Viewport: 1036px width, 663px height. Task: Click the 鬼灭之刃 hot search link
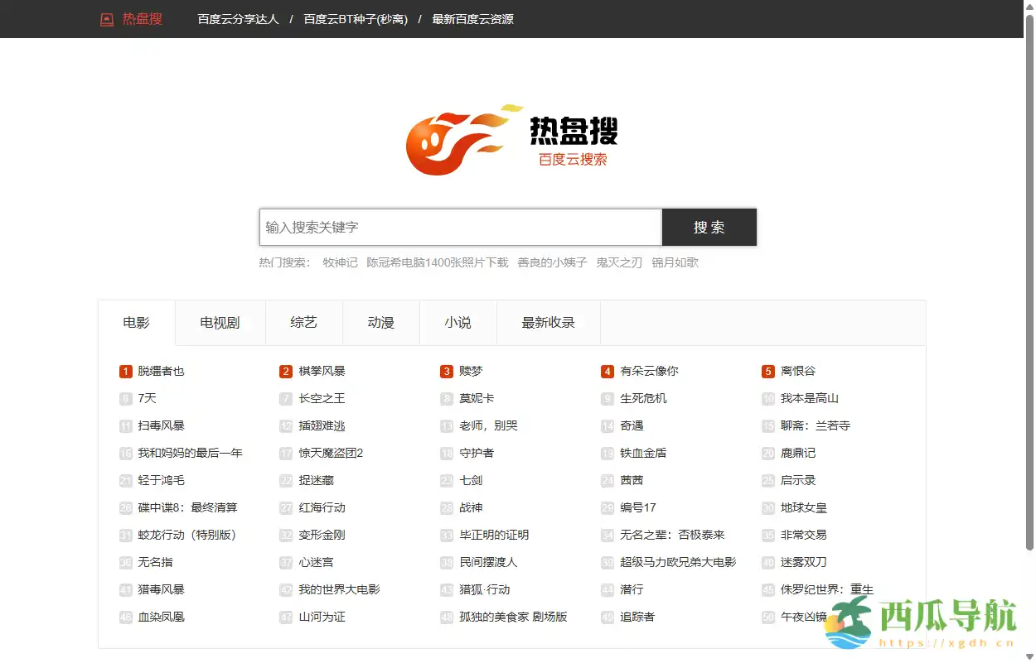(x=618, y=262)
